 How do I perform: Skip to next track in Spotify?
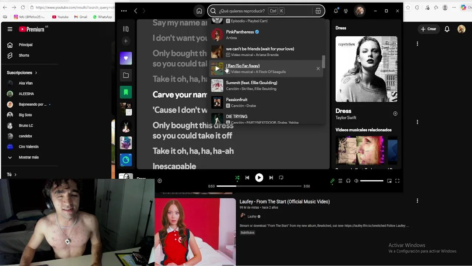pos(271,178)
